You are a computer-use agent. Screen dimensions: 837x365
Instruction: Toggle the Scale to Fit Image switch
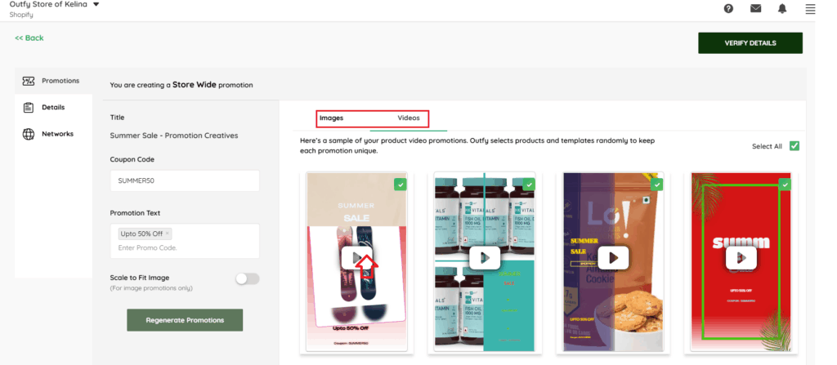point(247,279)
